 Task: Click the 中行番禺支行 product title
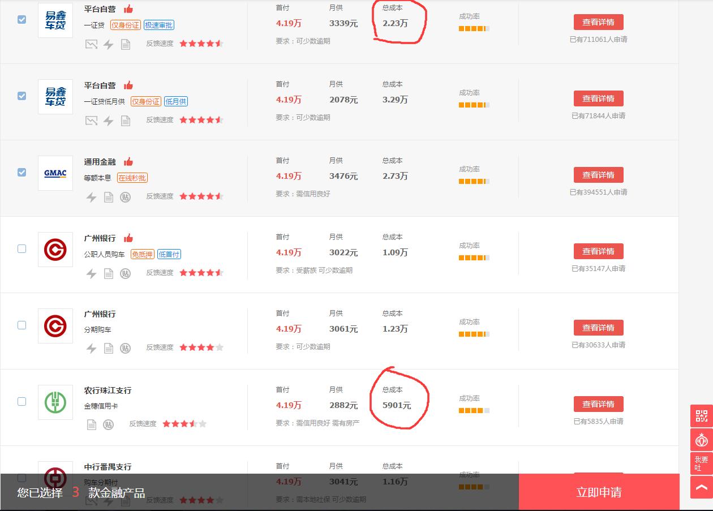(x=108, y=467)
